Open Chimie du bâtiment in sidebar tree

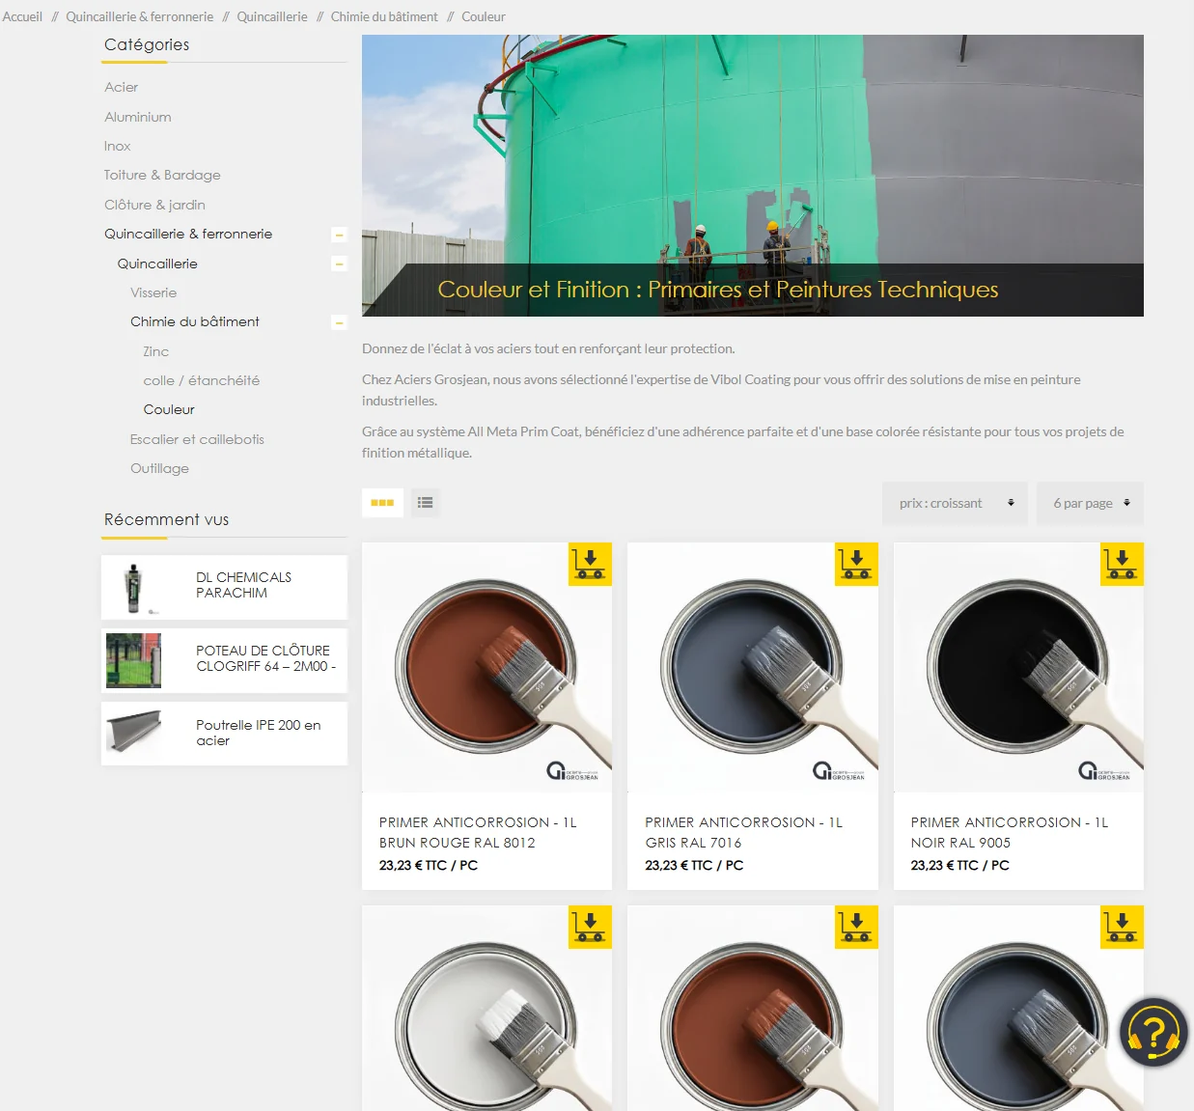point(195,321)
